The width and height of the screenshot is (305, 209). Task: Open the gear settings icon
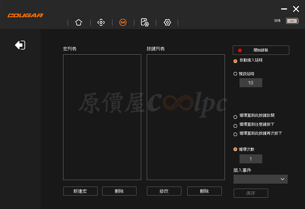click(167, 22)
